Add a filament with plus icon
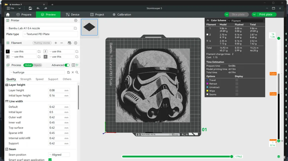288x161 pixels. tap(56, 43)
